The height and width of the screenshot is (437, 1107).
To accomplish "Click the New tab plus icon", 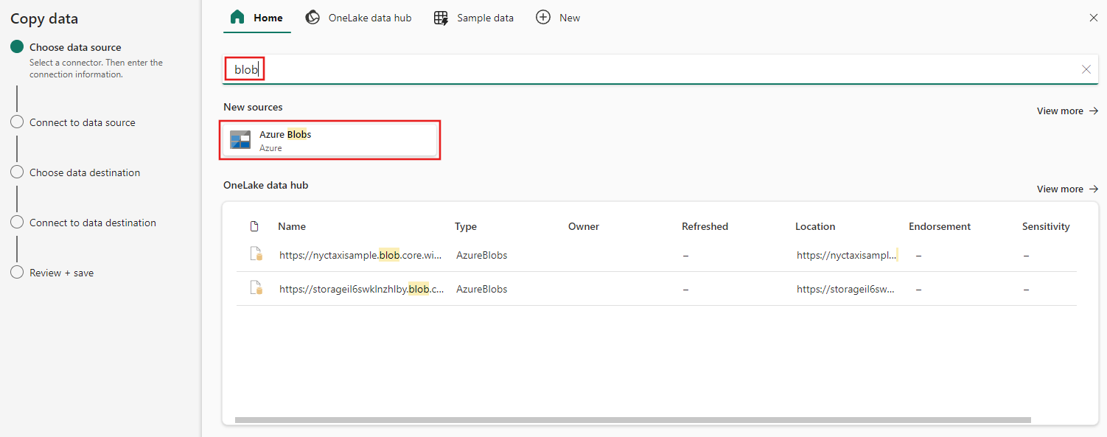I will click(543, 18).
